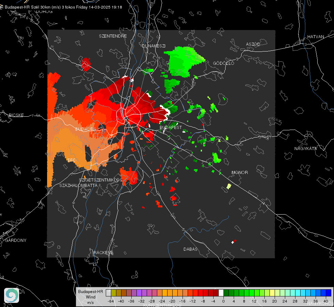Viewport: 334px width, 307px height.
Task: Click the ASZOD town label
Action: (x=253, y=44)
